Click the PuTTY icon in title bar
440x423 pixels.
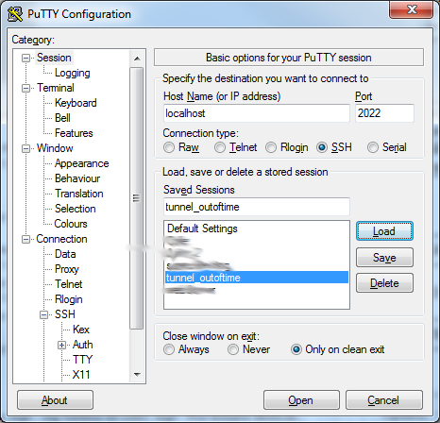point(15,14)
